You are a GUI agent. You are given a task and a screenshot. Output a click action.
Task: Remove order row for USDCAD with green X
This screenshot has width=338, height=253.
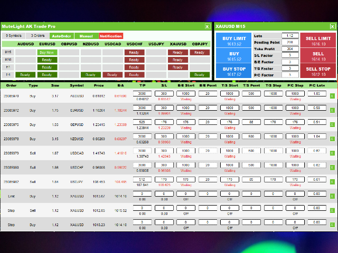[332, 153]
